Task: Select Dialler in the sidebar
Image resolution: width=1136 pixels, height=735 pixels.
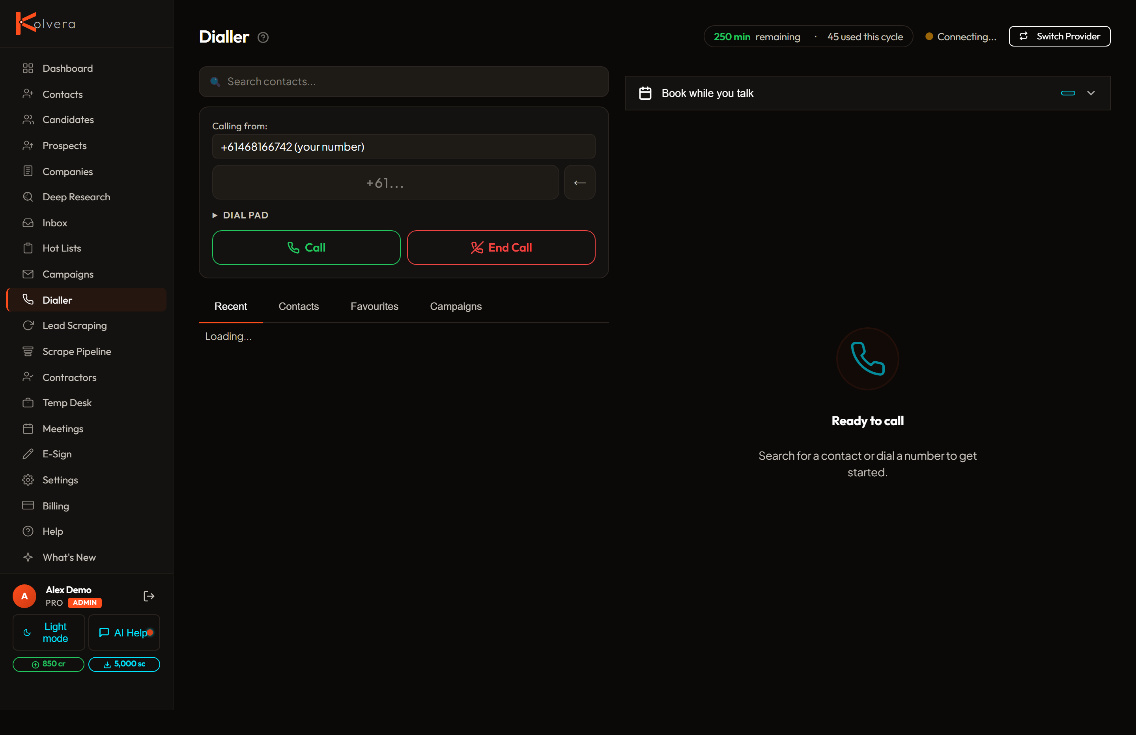Action: coord(86,300)
